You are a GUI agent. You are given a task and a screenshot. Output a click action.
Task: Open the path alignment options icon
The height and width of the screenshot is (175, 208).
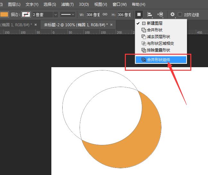pos(150,14)
